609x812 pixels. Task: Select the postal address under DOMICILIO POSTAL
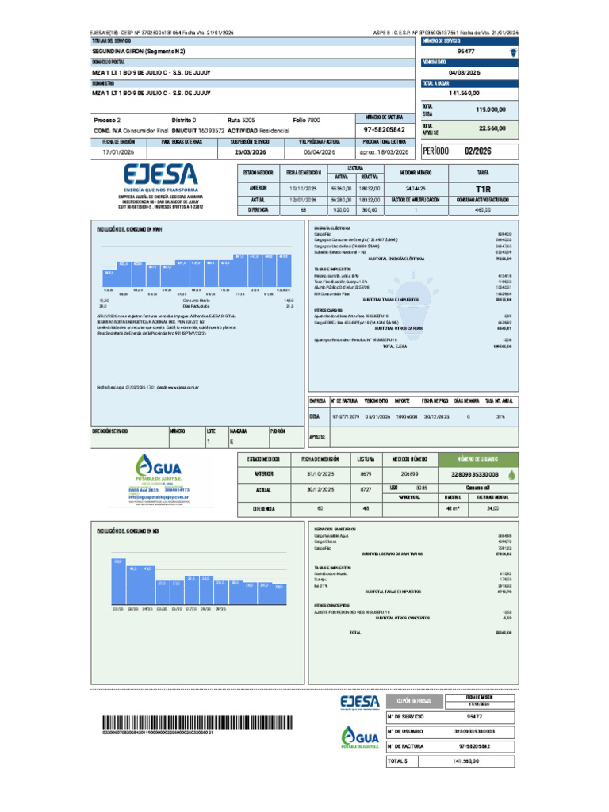pyautogui.click(x=151, y=72)
